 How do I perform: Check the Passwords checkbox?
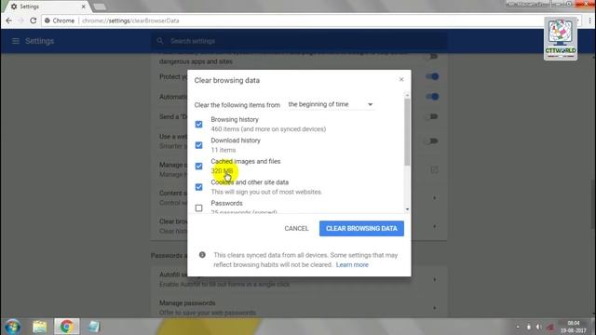pos(198,208)
